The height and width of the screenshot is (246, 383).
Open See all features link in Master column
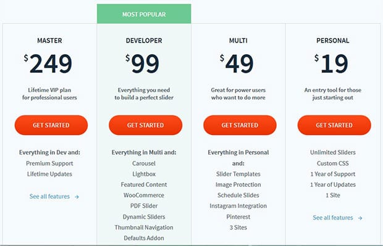coord(49,197)
